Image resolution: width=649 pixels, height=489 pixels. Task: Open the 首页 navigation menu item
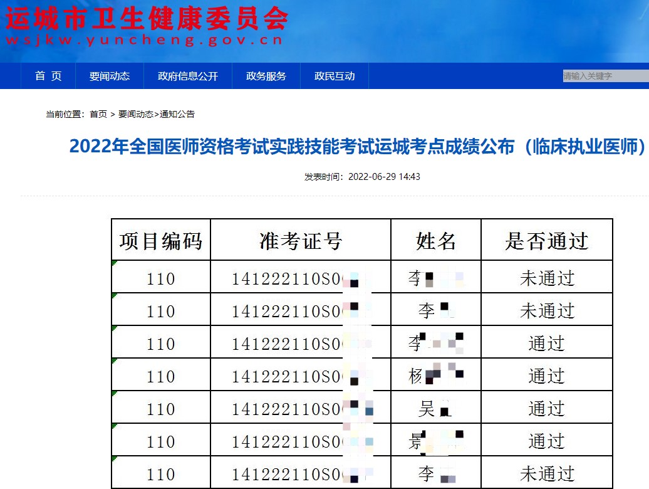pyautogui.click(x=48, y=76)
